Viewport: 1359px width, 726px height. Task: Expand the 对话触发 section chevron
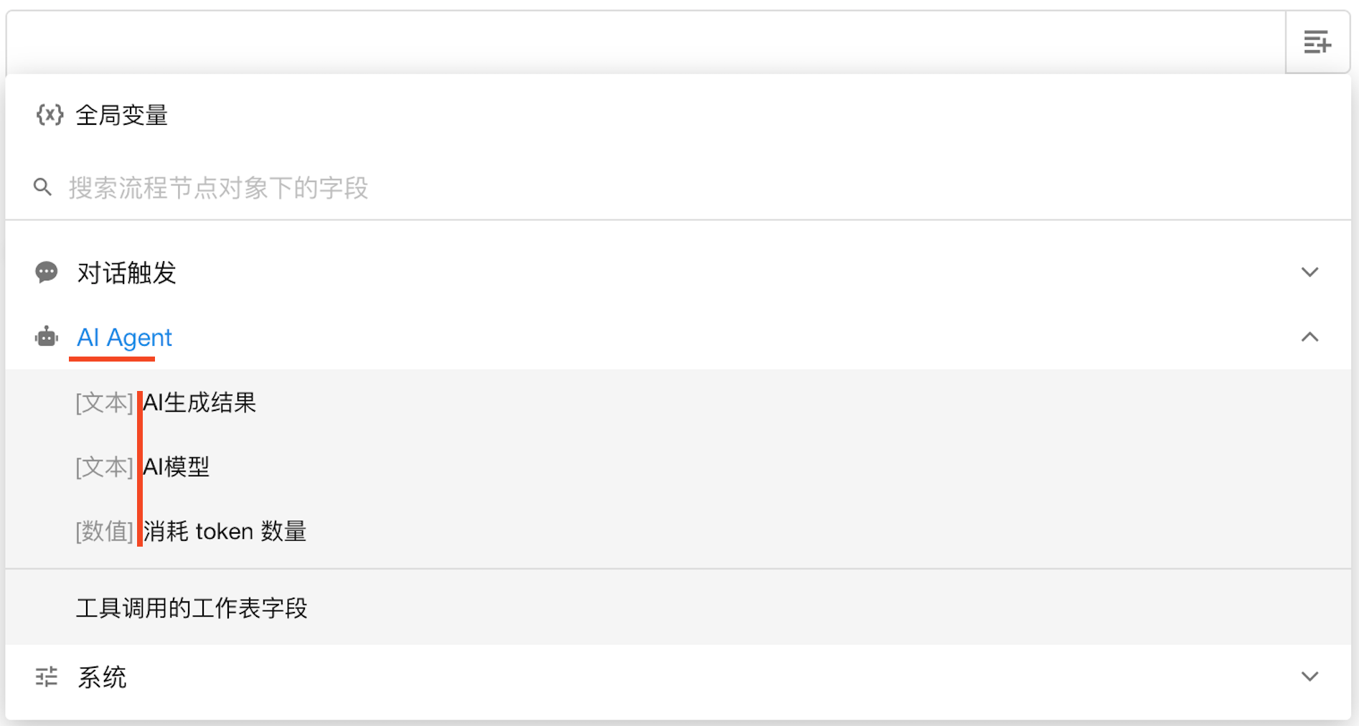[x=1309, y=273]
